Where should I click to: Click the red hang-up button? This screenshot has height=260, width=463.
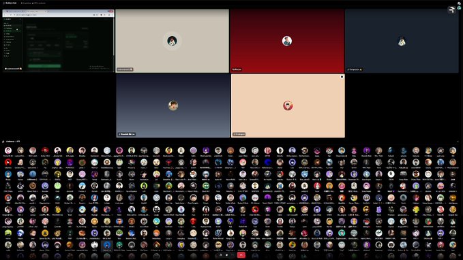click(x=241, y=255)
